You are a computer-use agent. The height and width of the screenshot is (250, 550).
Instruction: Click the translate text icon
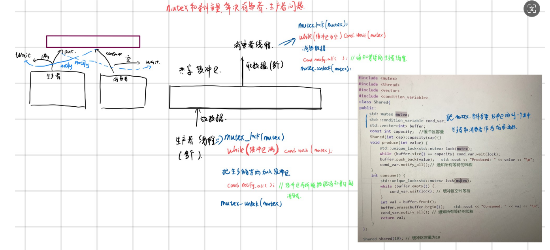(x=531, y=9)
